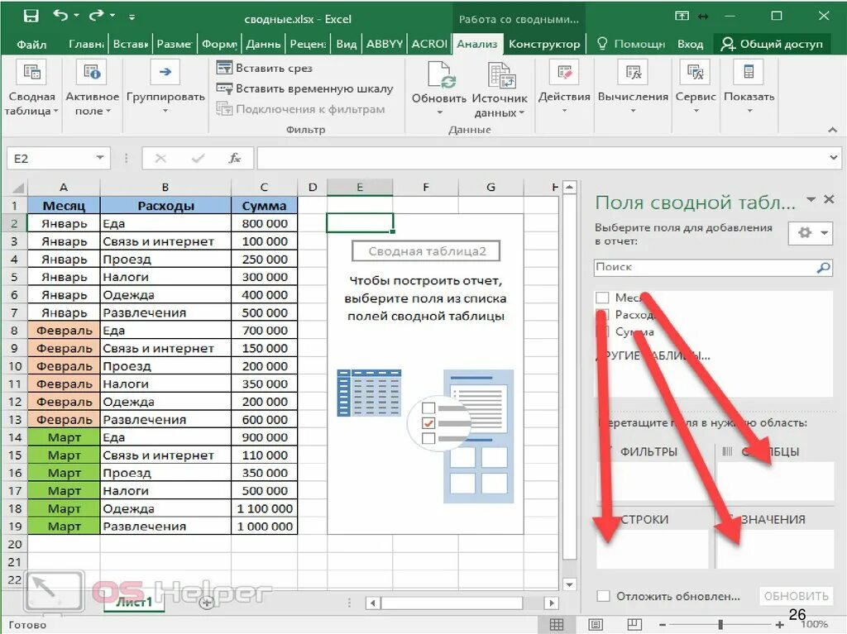Click the add new sheet plus icon
The height and width of the screenshot is (634, 847).
click(206, 603)
